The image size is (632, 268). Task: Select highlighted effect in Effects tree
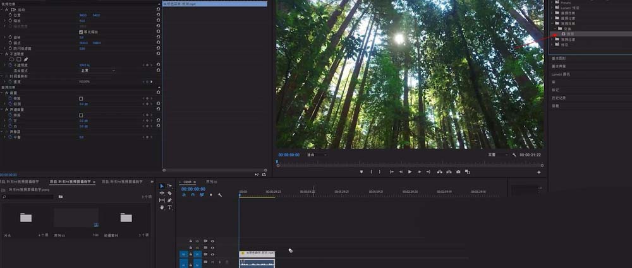point(570,34)
